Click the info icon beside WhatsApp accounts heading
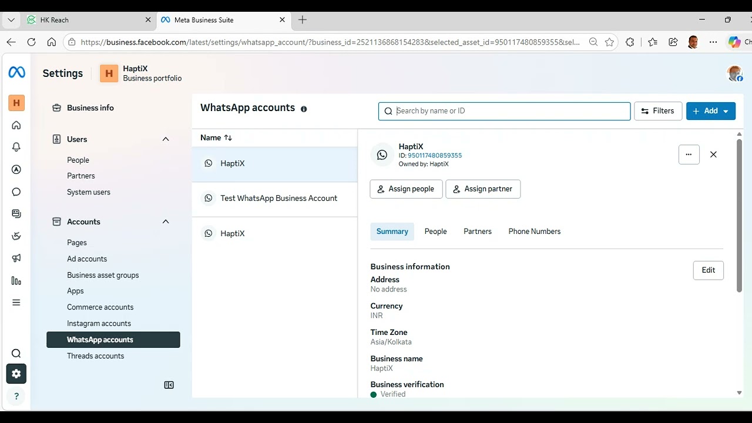The width and height of the screenshot is (752, 423). (304, 109)
